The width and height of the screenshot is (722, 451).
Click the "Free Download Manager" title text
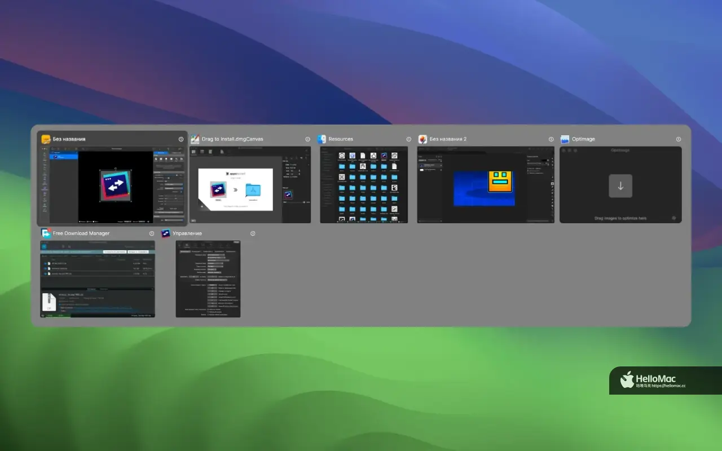point(81,233)
